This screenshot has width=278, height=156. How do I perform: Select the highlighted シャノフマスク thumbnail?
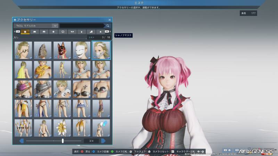pyautogui.click(x=101, y=50)
